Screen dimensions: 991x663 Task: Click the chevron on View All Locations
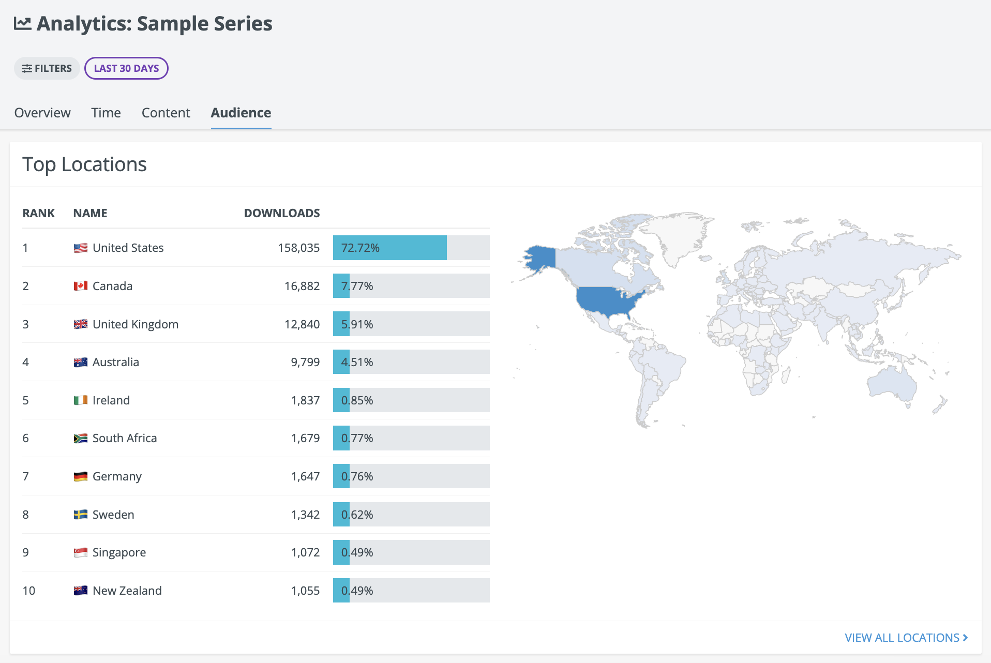[965, 638]
